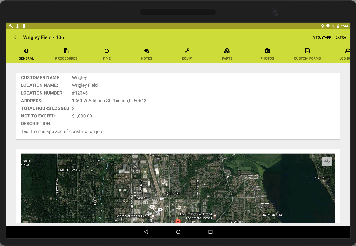Tap ADELAIDE label on the map
This screenshot has height=246, width=356.
tap(322, 178)
